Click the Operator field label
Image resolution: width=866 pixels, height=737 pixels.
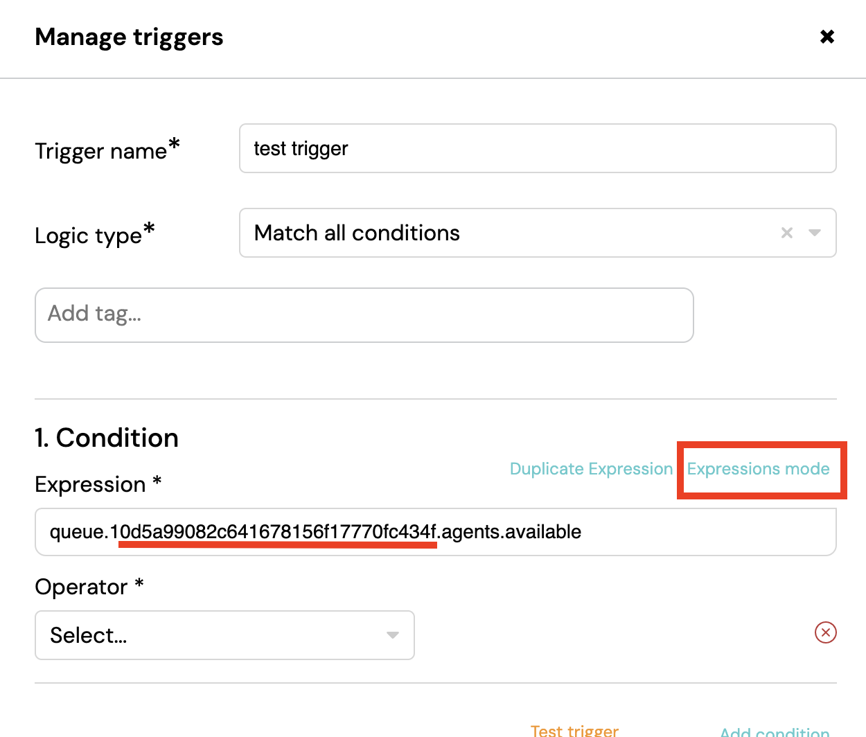(x=89, y=587)
